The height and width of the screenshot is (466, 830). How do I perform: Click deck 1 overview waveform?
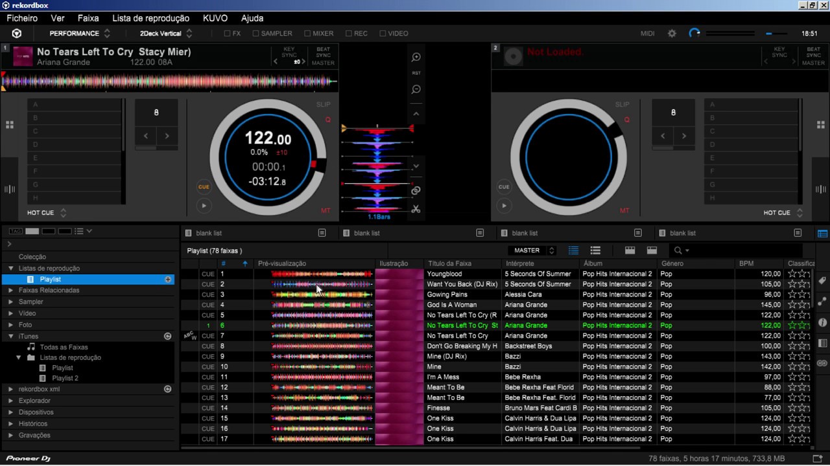[170, 82]
